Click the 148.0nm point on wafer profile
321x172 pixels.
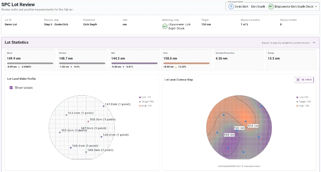[x=101, y=137]
